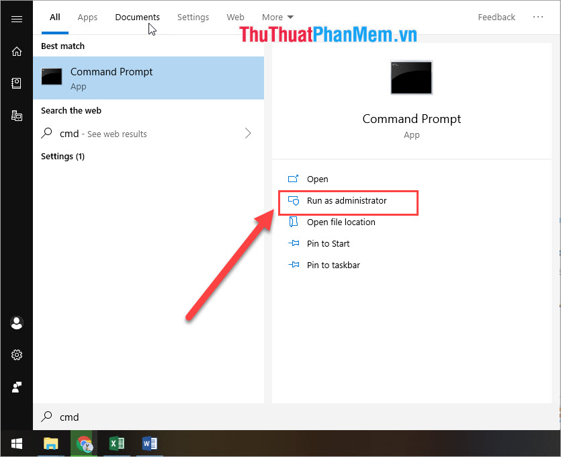The height and width of the screenshot is (457, 561).
Task: Open File Explorer from the taskbar
Action: click(x=50, y=444)
